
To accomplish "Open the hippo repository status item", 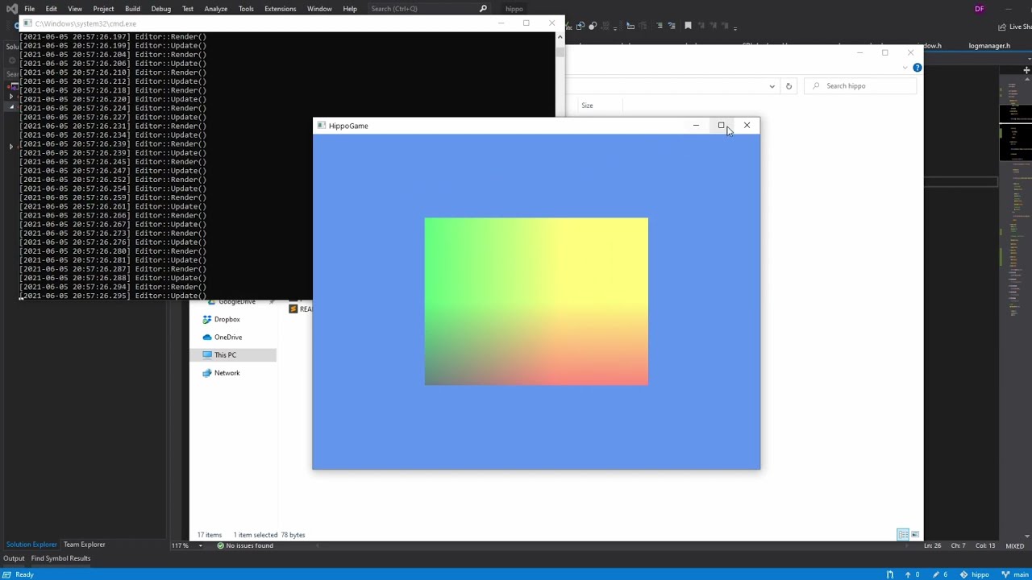I will point(975,575).
